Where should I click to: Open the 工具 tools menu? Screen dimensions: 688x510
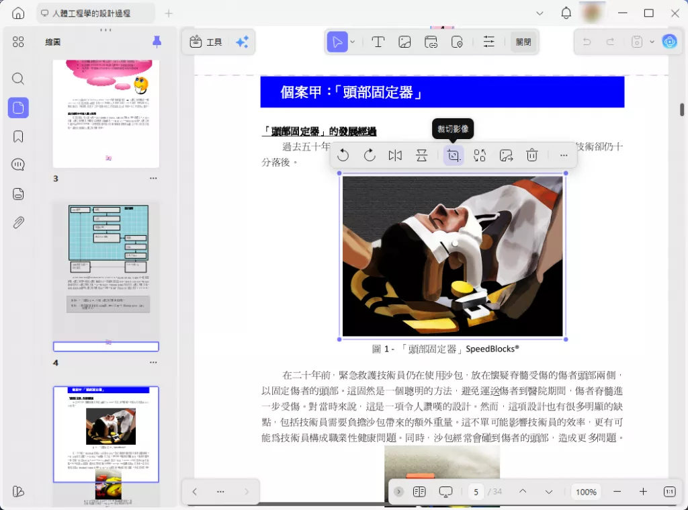[206, 42]
